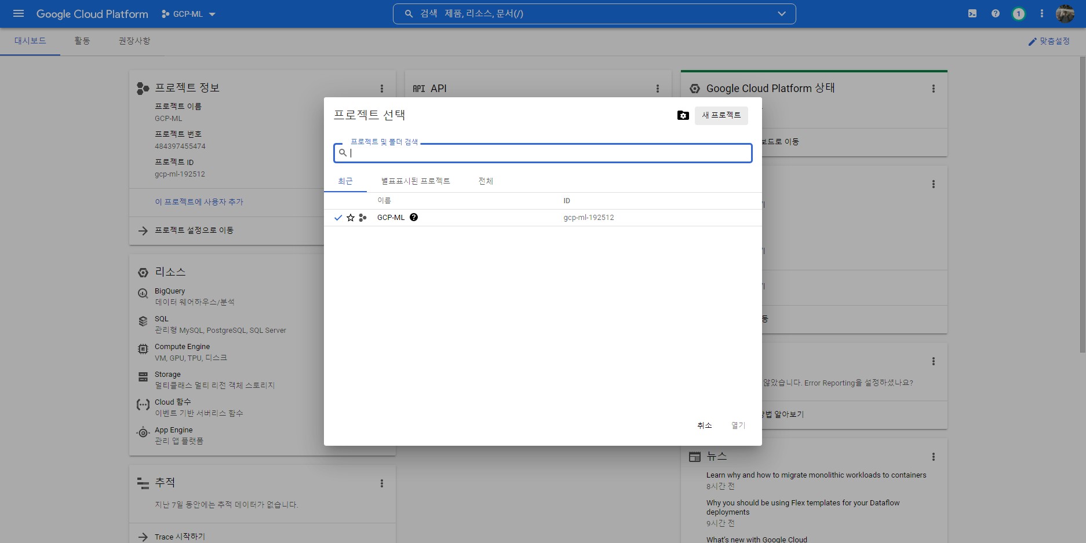1086x543 pixels.
Task: Click the 리소스 card hexagon icon
Action: [x=143, y=273]
